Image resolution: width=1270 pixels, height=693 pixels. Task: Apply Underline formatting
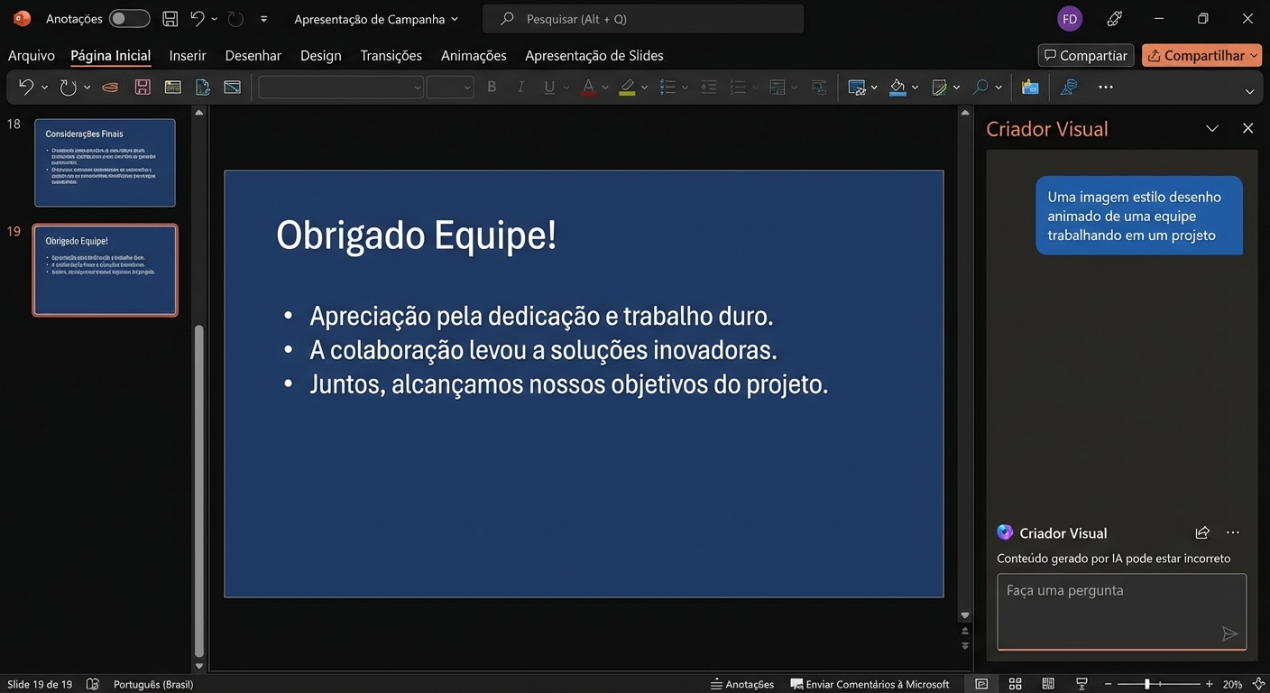(549, 87)
